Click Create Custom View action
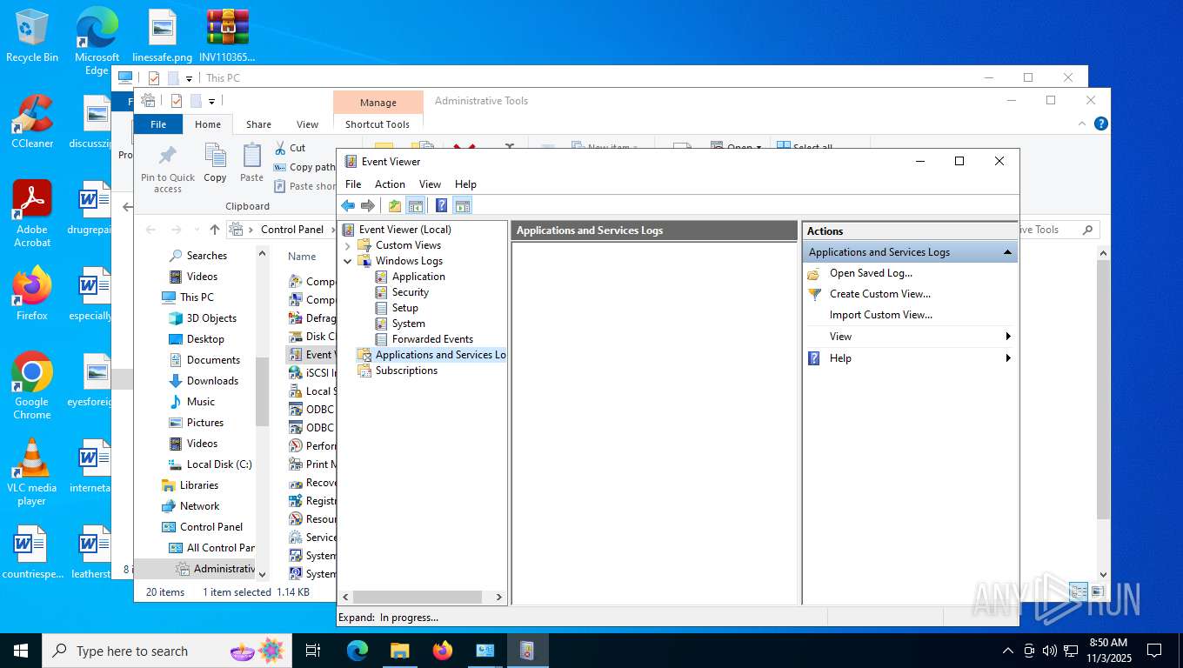 point(879,294)
